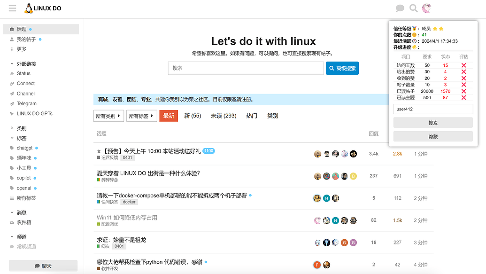Click the yellow B avatar in 夏天穿着 topic

click(353, 176)
